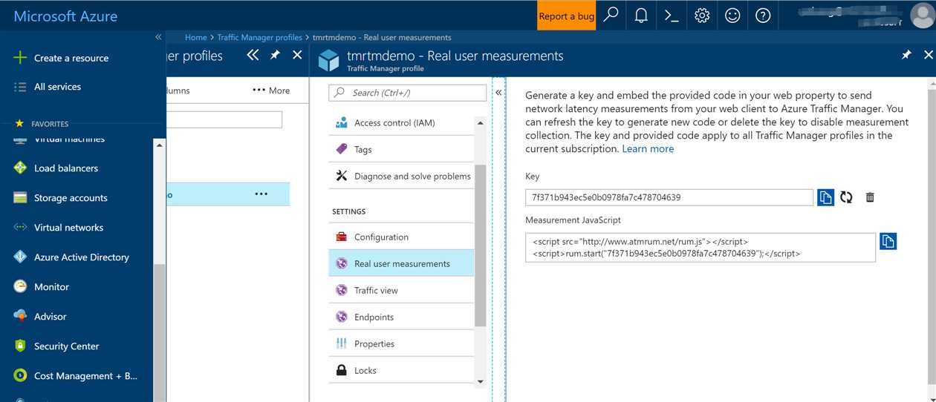Click Home in the breadcrumb
The height and width of the screenshot is (402, 936).
coord(196,37)
